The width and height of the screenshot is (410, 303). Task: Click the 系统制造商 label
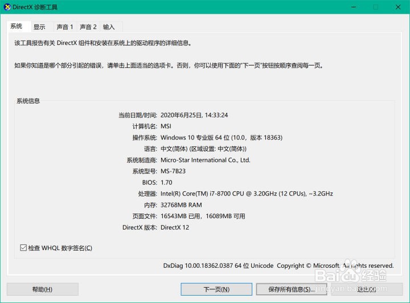pos(142,160)
